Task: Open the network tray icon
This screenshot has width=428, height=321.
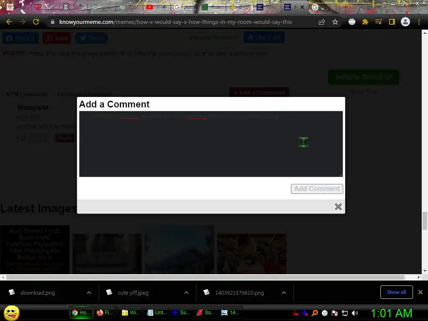Action: (345, 313)
